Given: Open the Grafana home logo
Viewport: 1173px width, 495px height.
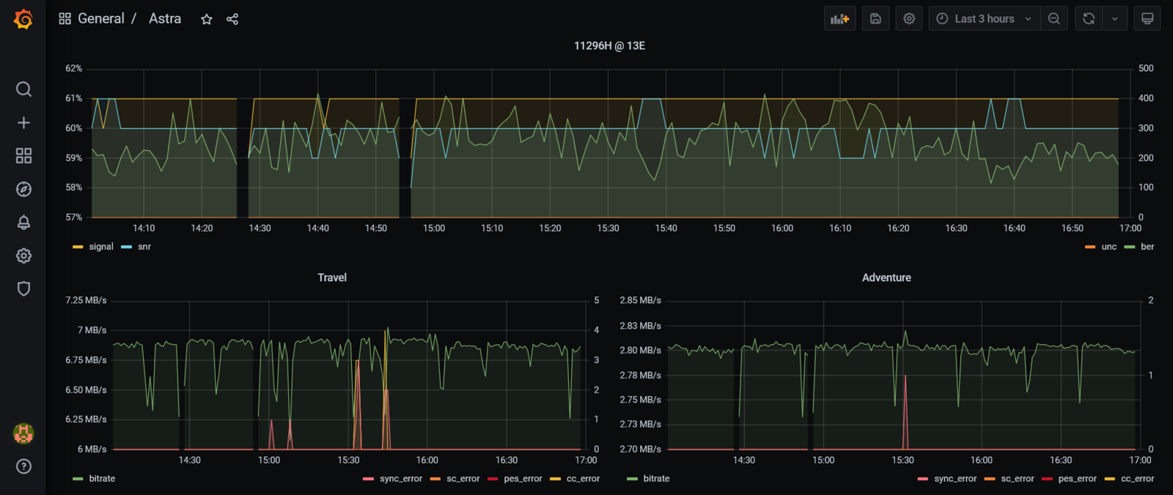Looking at the screenshot, I should [23, 19].
